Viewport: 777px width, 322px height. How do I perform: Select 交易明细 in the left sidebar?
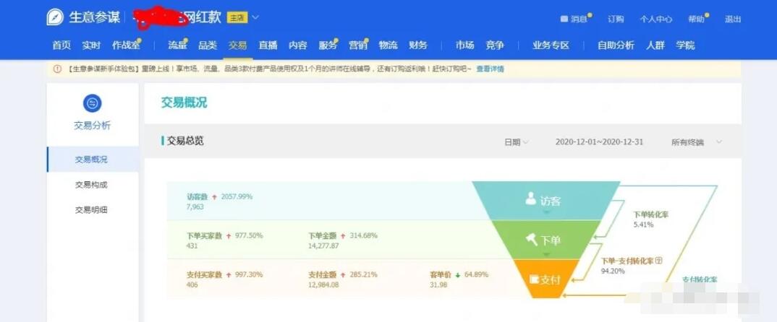click(91, 210)
